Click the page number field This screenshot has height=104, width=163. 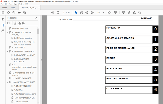click(x=64, y=13)
